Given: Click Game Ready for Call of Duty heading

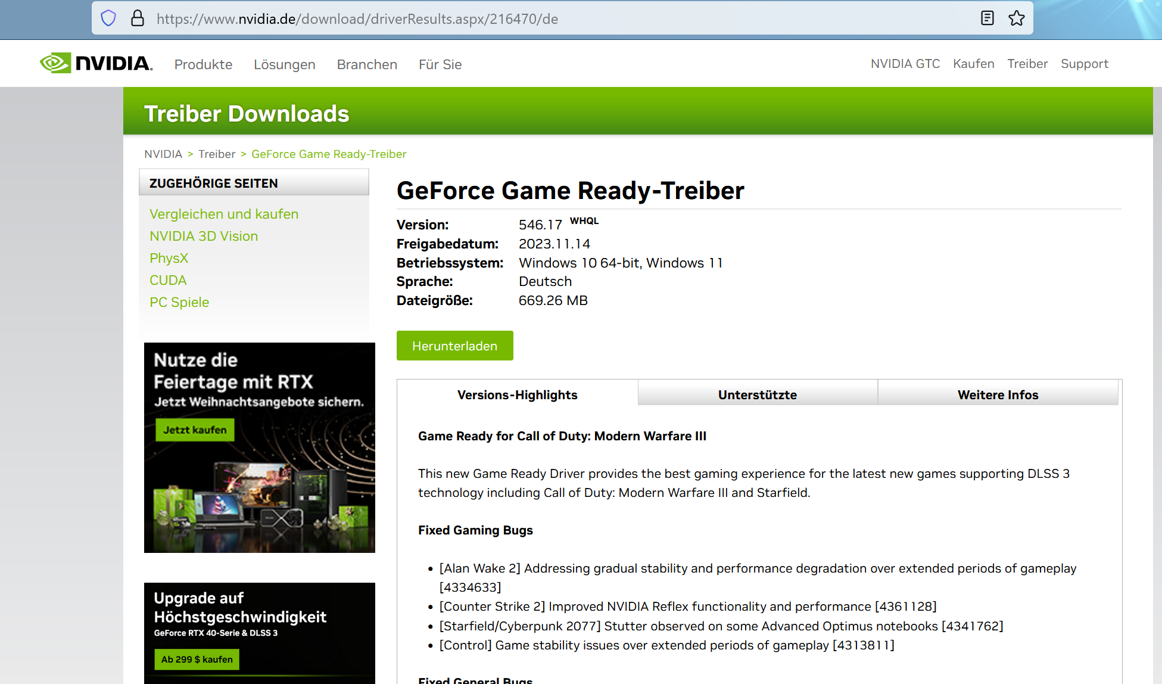Looking at the screenshot, I should pyautogui.click(x=562, y=436).
